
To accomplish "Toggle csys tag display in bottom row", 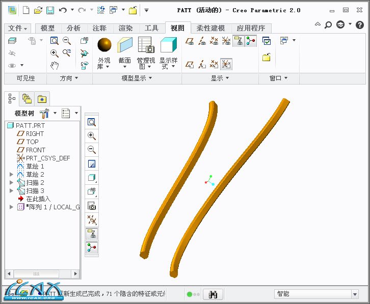I will point(226,64).
